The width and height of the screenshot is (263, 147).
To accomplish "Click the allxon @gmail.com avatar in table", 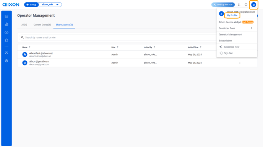I will point(25,63).
